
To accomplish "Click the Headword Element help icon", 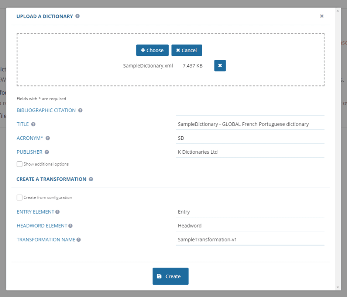I will pyautogui.click(x=71, y=226).
